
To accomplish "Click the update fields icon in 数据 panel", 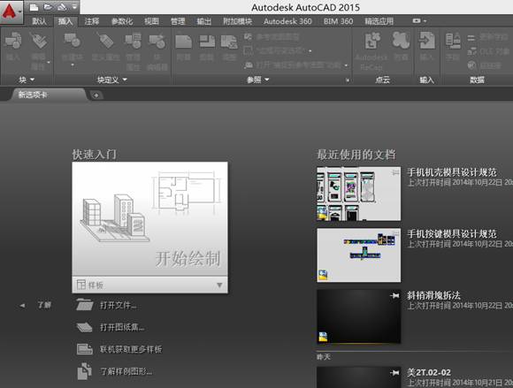I will (x=471, y=37).
